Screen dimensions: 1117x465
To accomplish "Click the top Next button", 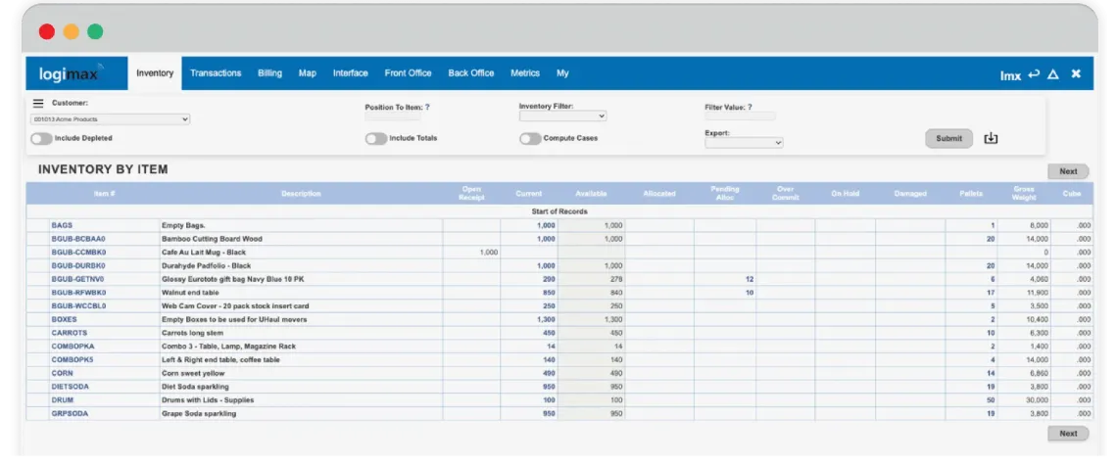I will click(x=1067, y=171).
